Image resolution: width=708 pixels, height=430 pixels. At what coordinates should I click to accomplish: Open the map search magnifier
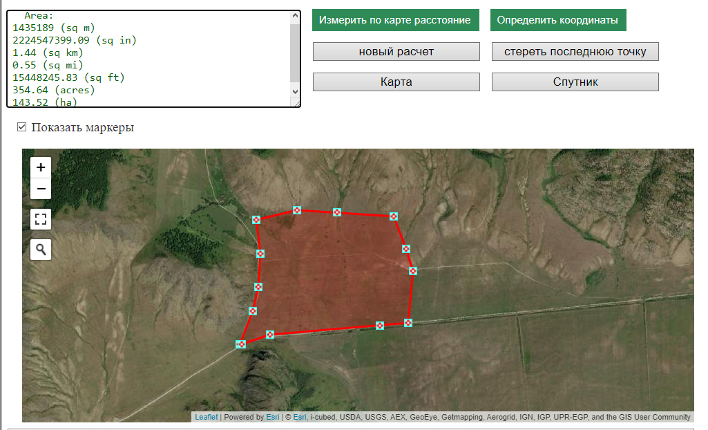click(41, 250)
